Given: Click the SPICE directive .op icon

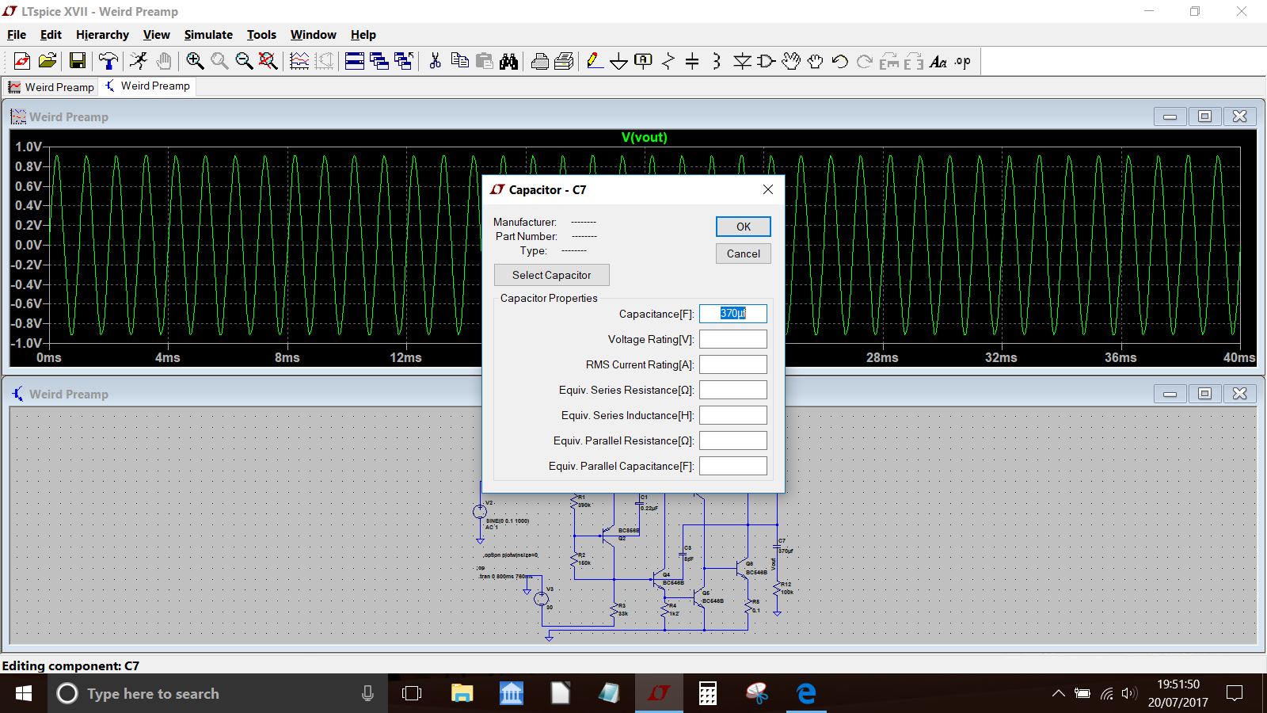Looking at the screenshot, I should click(963, 61).
